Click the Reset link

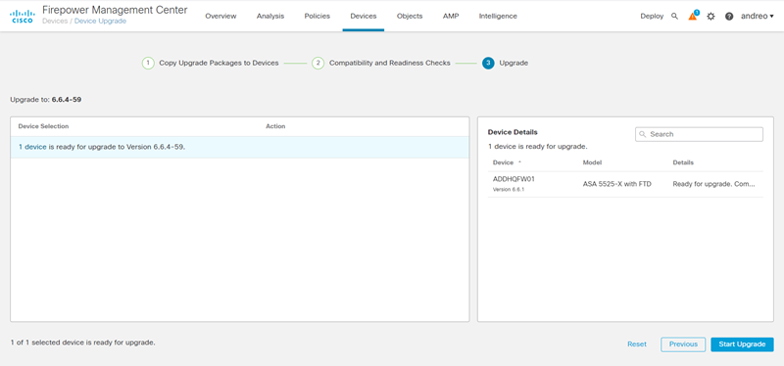point(637,344)
